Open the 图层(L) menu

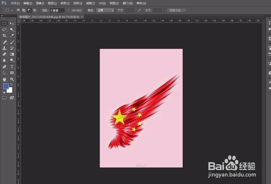[x=52, y=3]
